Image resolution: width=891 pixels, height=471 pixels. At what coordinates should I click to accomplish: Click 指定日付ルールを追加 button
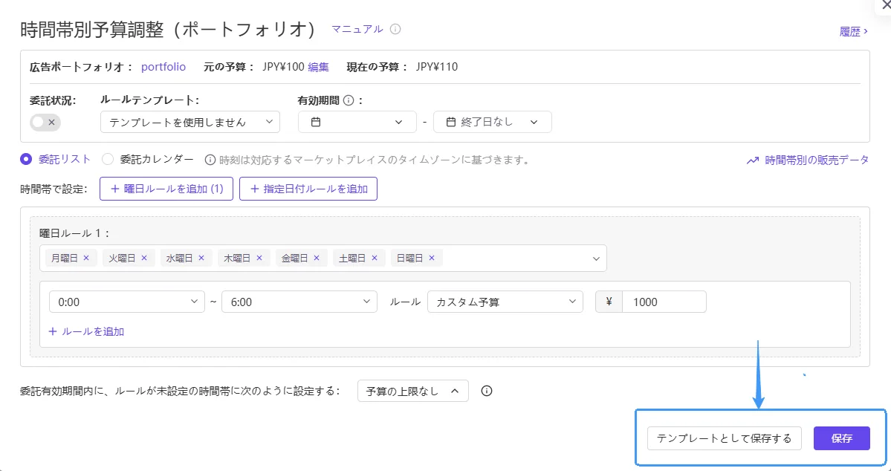click(308, 189)
